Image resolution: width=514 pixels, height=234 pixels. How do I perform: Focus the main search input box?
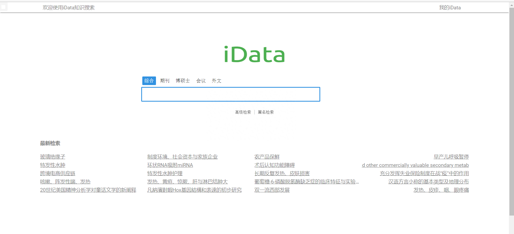(231, 94)
